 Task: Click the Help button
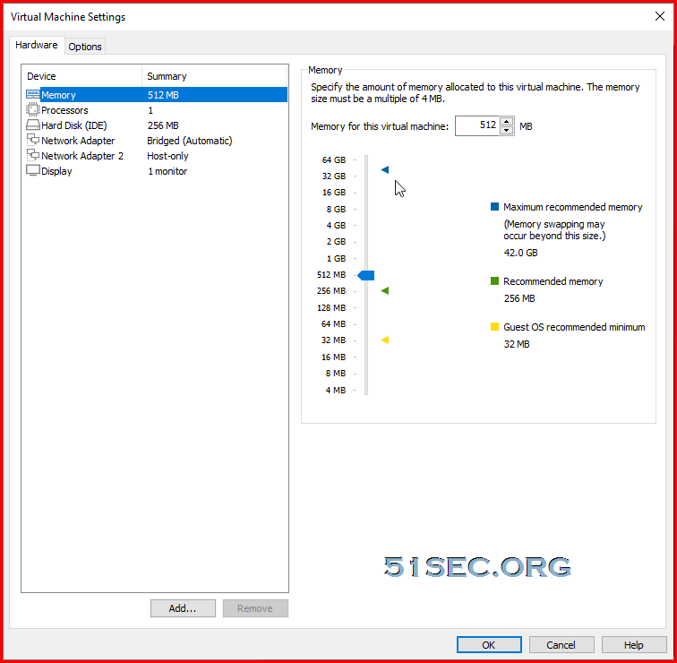633,645
